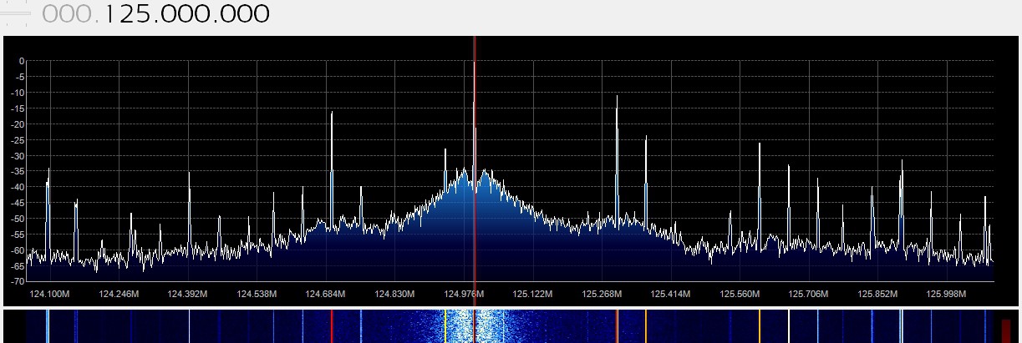Select the 124.538M frequency label
Viewport: 1022px width, 343px height.
point(257,294)
